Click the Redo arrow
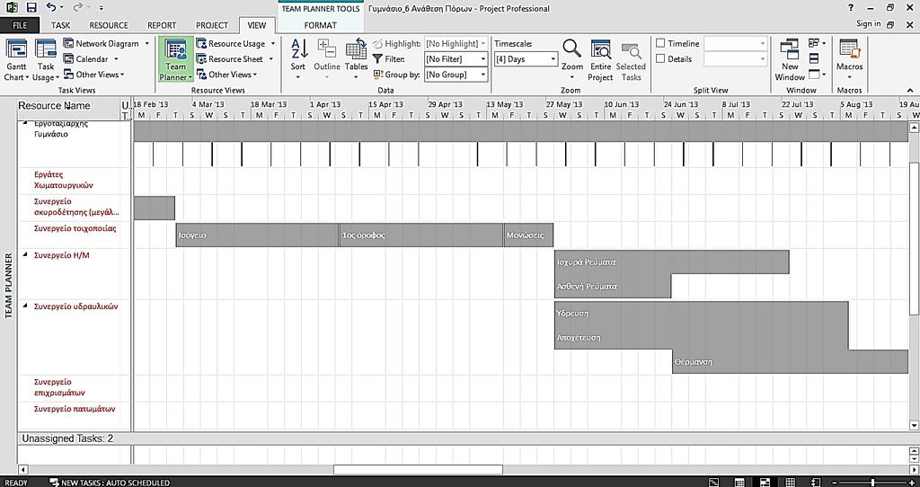Viewport: 920px width, 487px height. coord(78,8)
